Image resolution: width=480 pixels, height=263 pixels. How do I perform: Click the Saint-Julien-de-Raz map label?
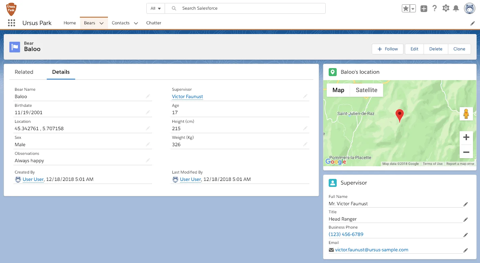pyautogui.click(x=356, y=113)
